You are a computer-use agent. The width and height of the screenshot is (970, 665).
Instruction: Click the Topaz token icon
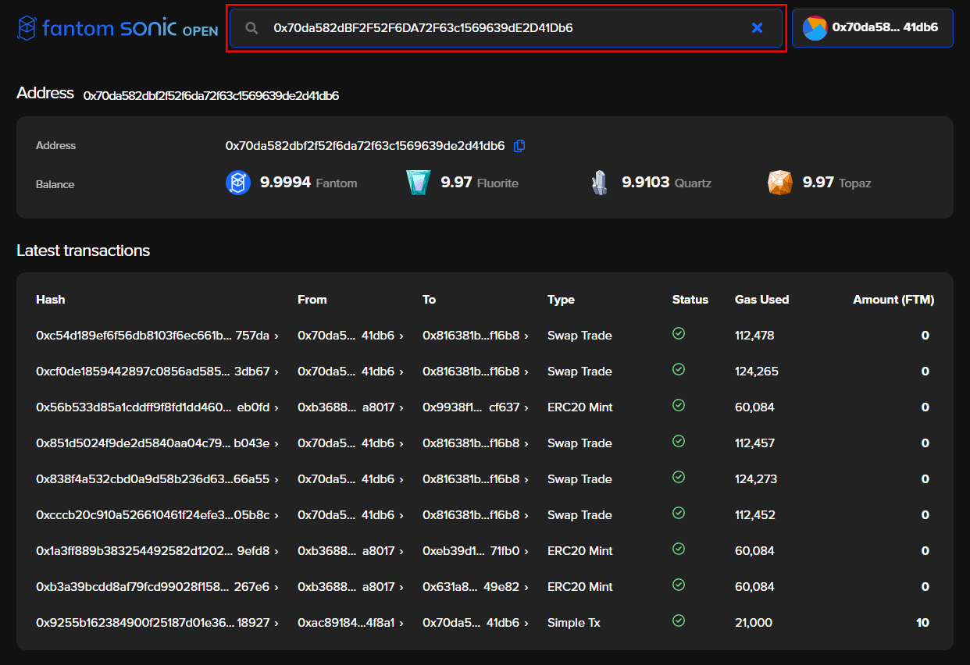pos(779,183)
